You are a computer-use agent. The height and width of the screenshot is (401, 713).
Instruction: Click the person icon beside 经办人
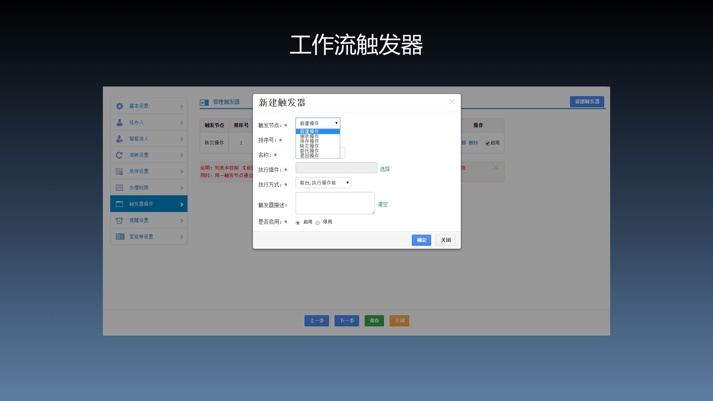[119, 123]
